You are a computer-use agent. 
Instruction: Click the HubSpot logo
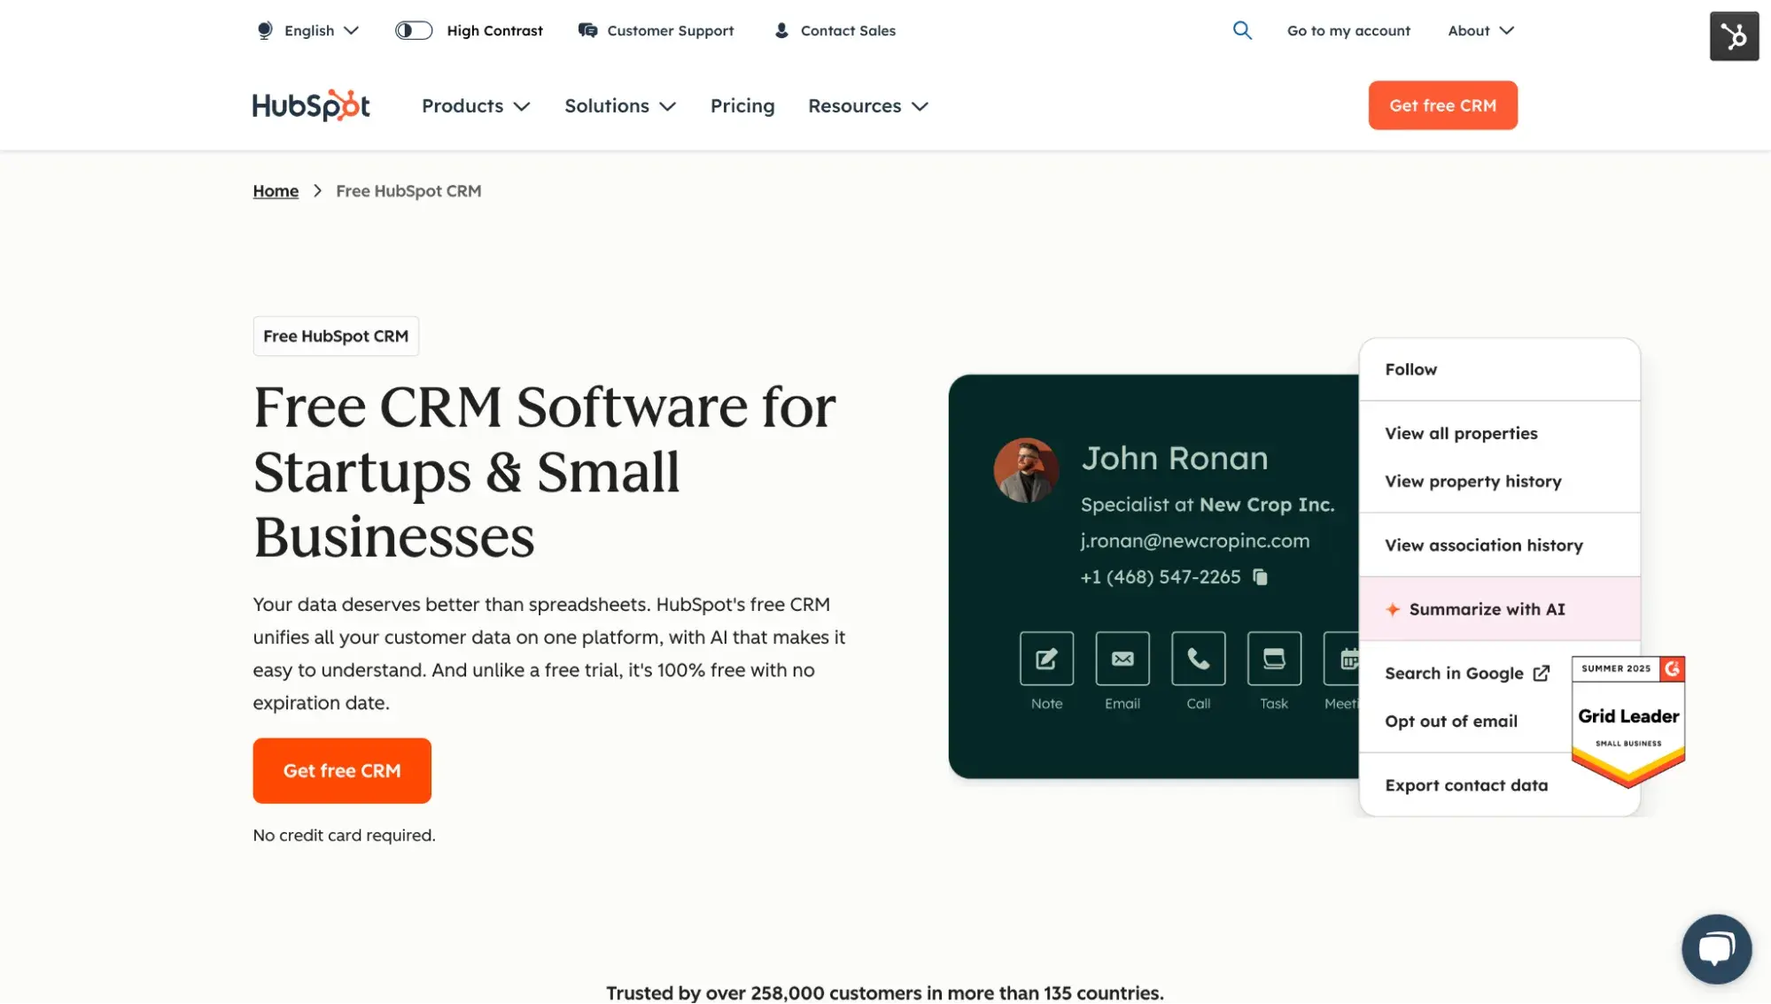coord(311,105)
